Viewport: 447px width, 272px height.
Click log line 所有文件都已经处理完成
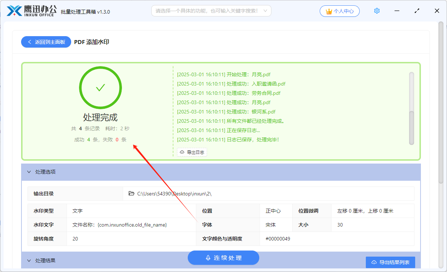point(231,121)
